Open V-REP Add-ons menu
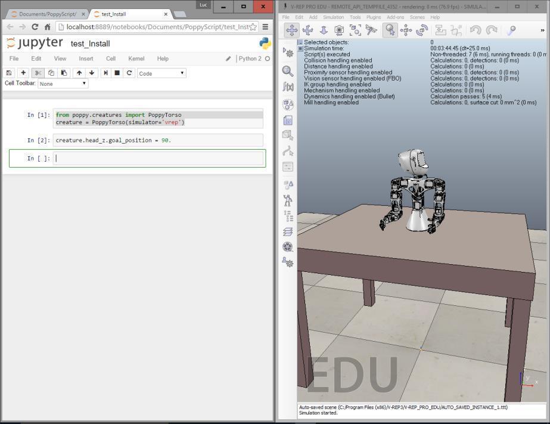 395,17
